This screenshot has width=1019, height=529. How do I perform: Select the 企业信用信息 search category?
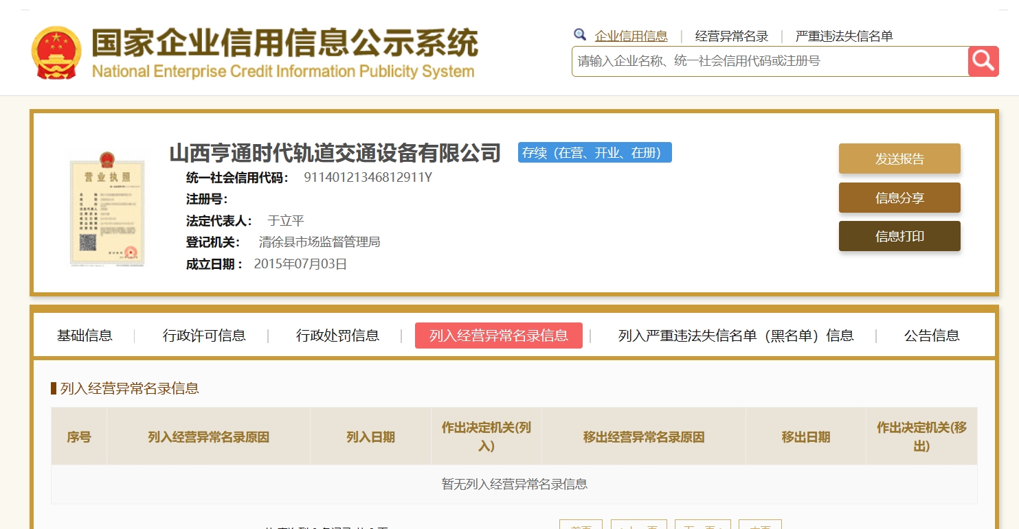point(631,36)
